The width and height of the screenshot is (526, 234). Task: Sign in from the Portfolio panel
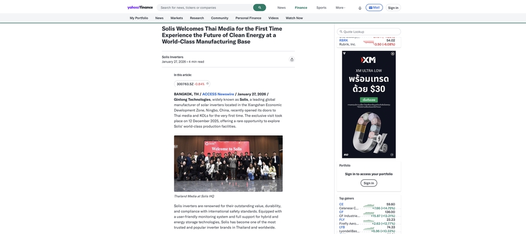pos(369,183)
